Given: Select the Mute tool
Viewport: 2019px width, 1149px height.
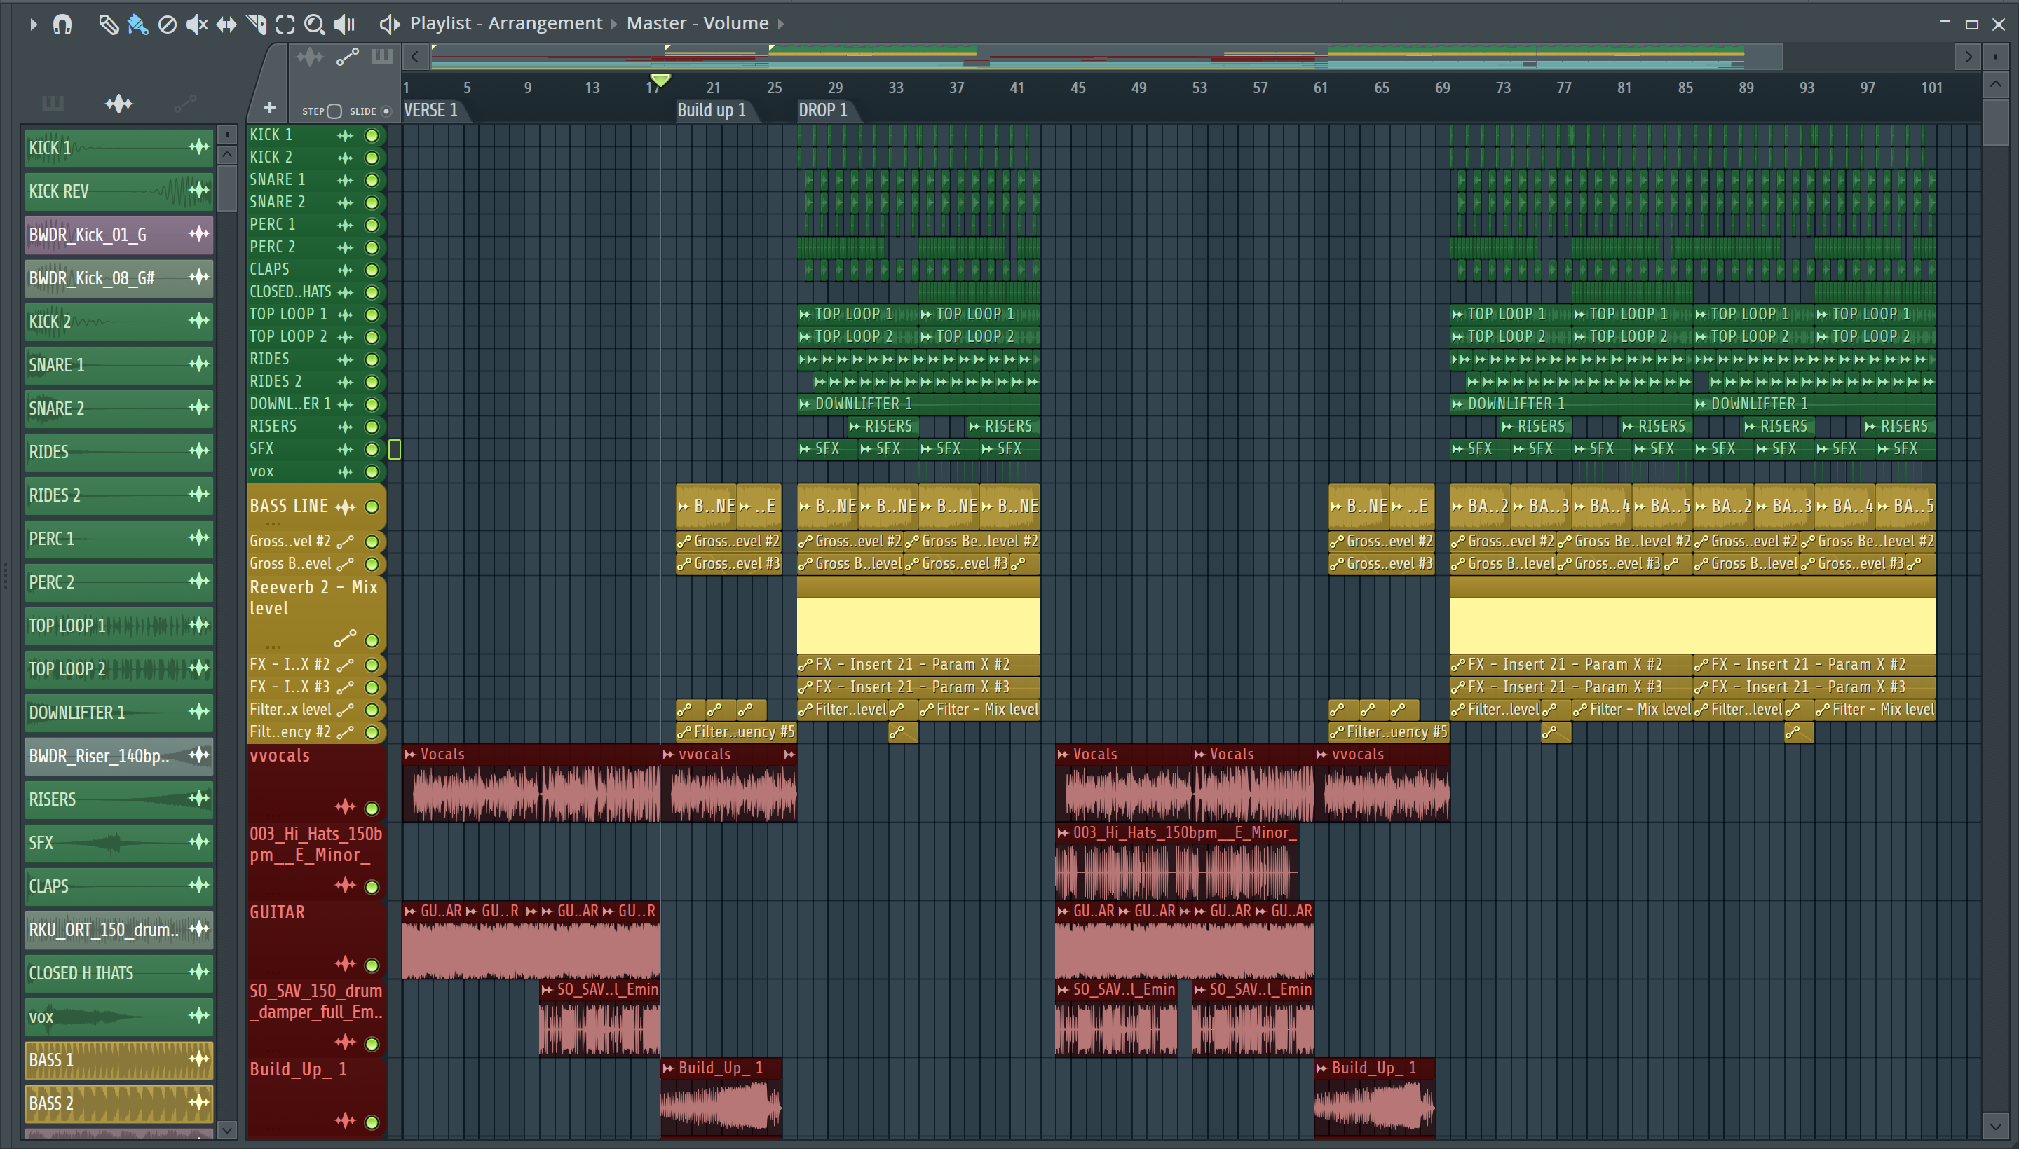Looking at the screenshot, I should [x=196, y=25].
